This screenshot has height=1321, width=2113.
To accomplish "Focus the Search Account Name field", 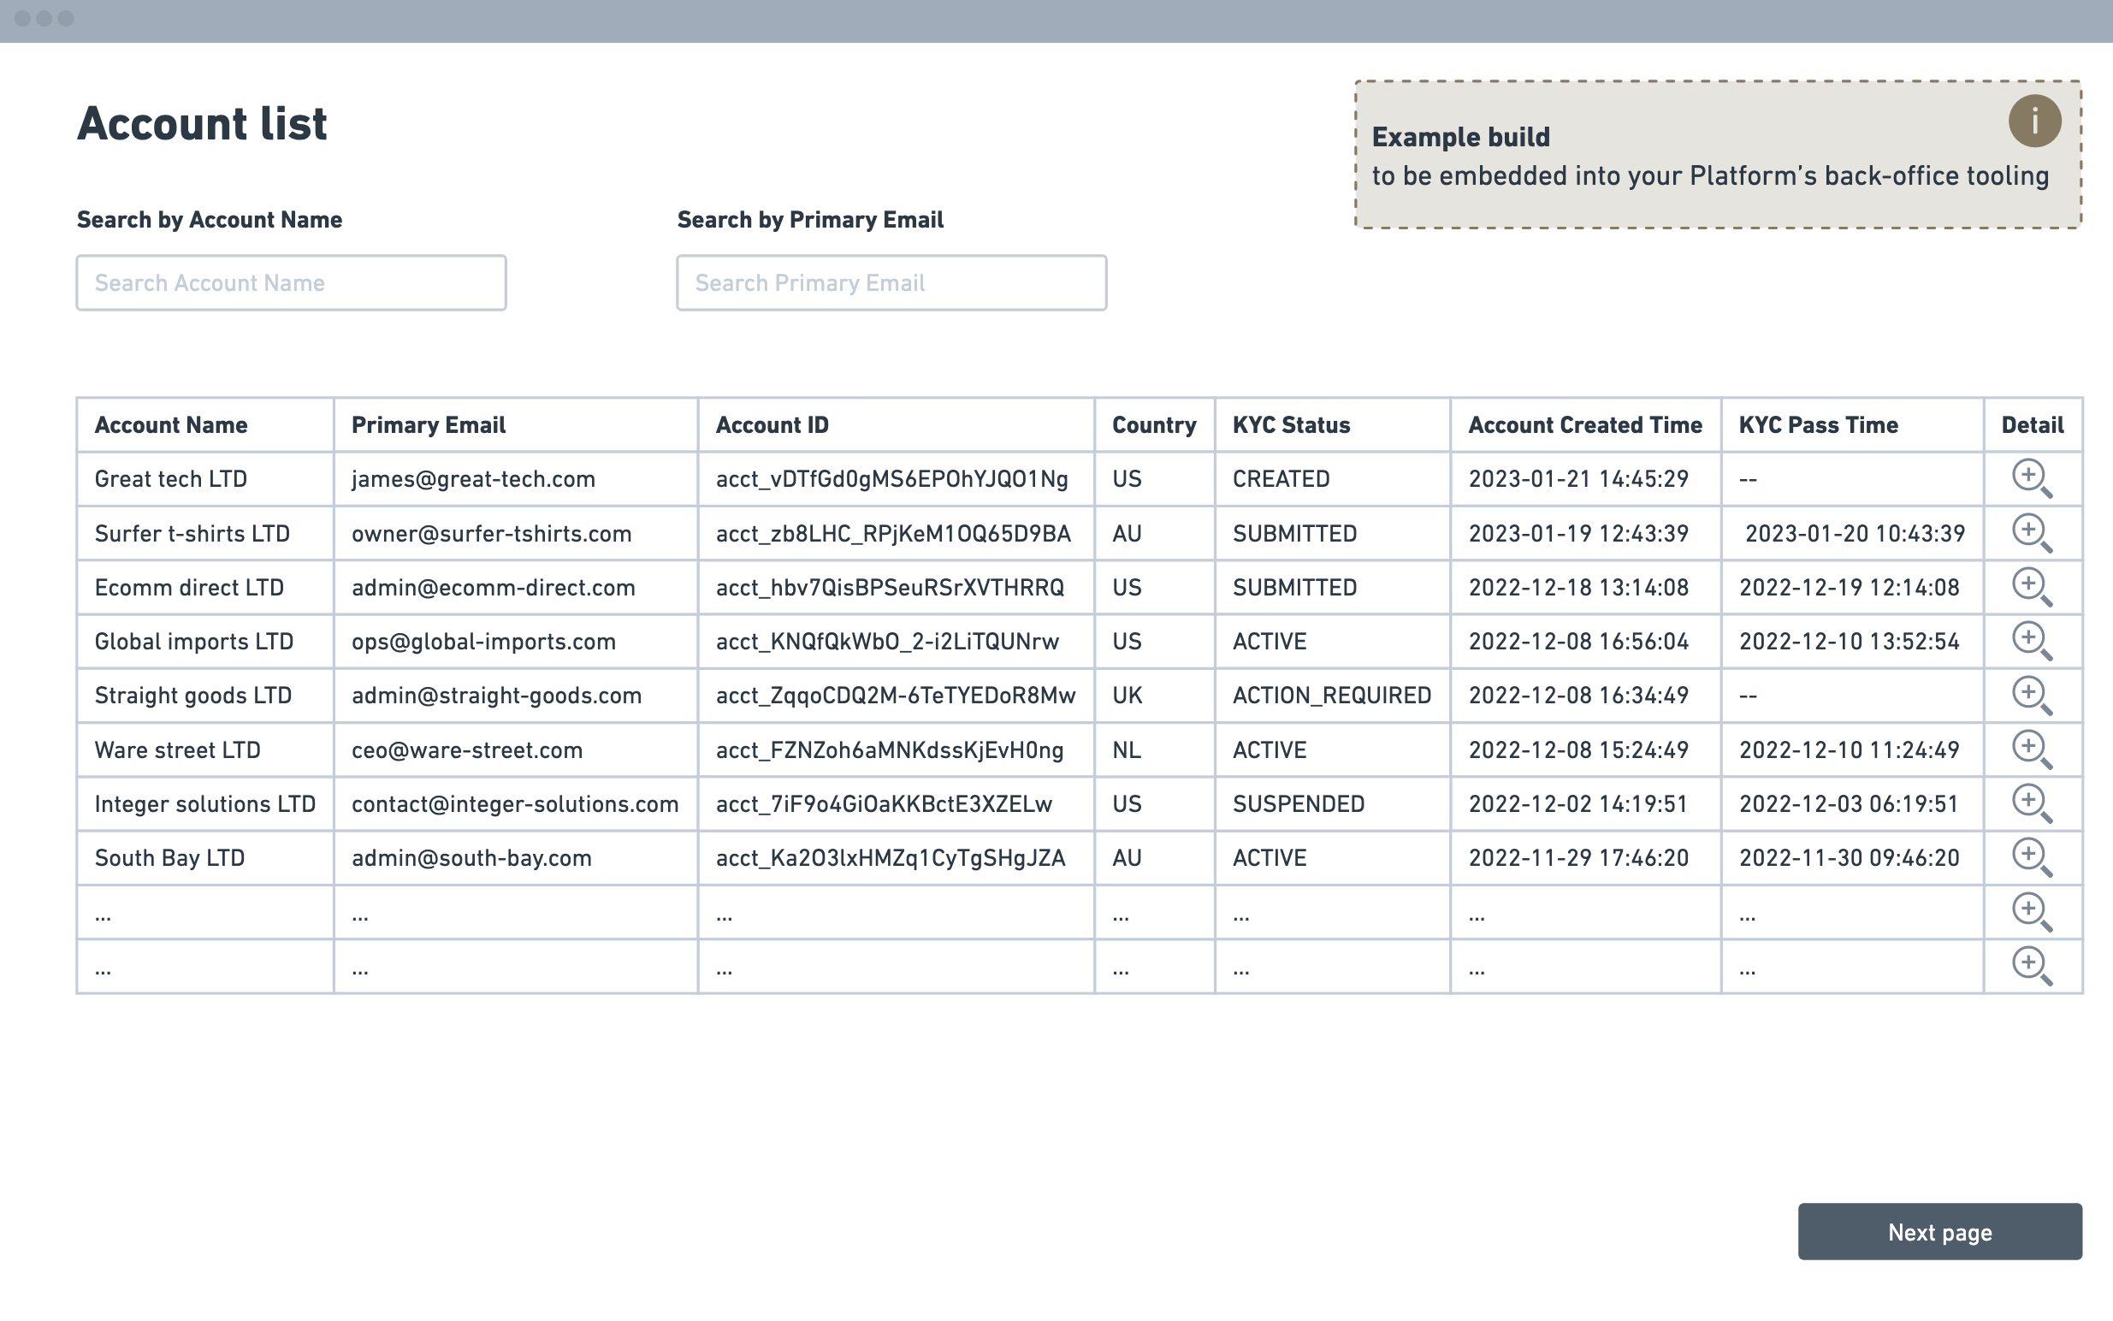I will coord(291,282).
